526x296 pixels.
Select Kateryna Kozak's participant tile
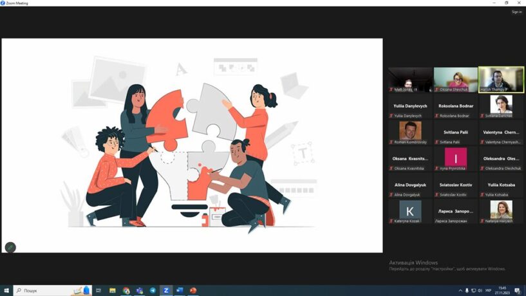click(410, 212)
